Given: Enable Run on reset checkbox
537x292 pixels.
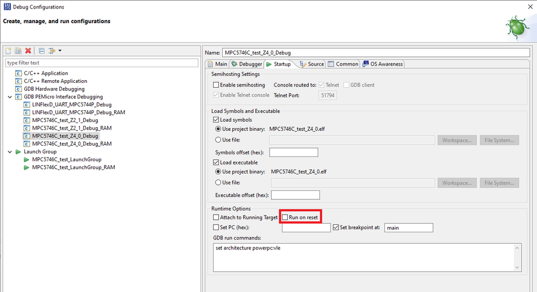Looking at the screenshot, I should [285, 217].
